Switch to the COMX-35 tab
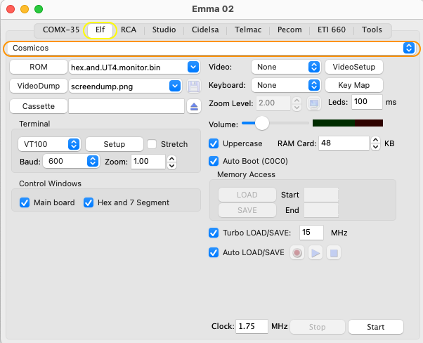This screenshot has height=343, width=423. pyautogui.click(x=61, y=30)
